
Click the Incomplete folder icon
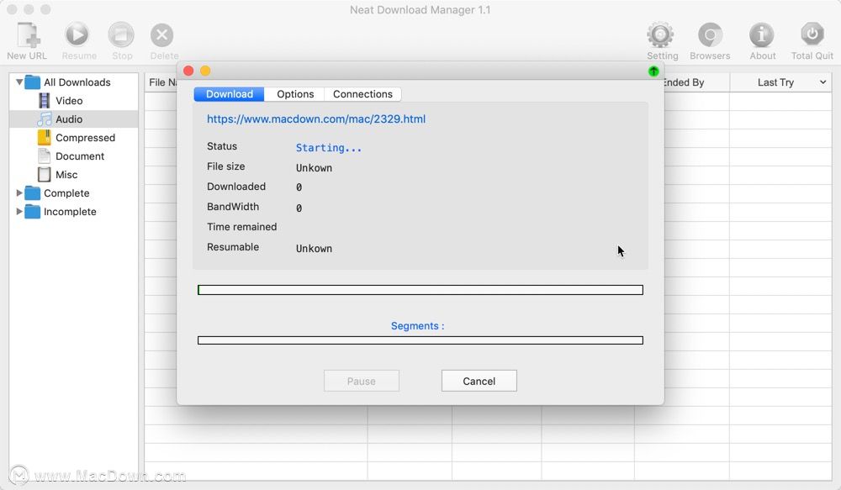point(33,211)
